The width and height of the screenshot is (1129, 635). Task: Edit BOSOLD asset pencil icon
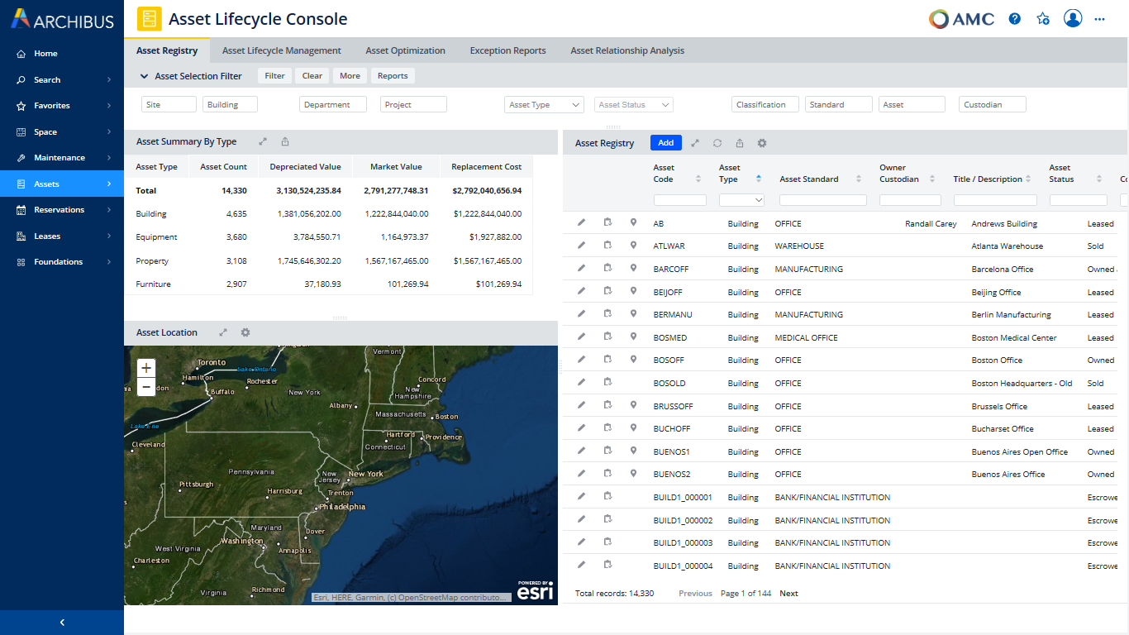pos(582,382)
